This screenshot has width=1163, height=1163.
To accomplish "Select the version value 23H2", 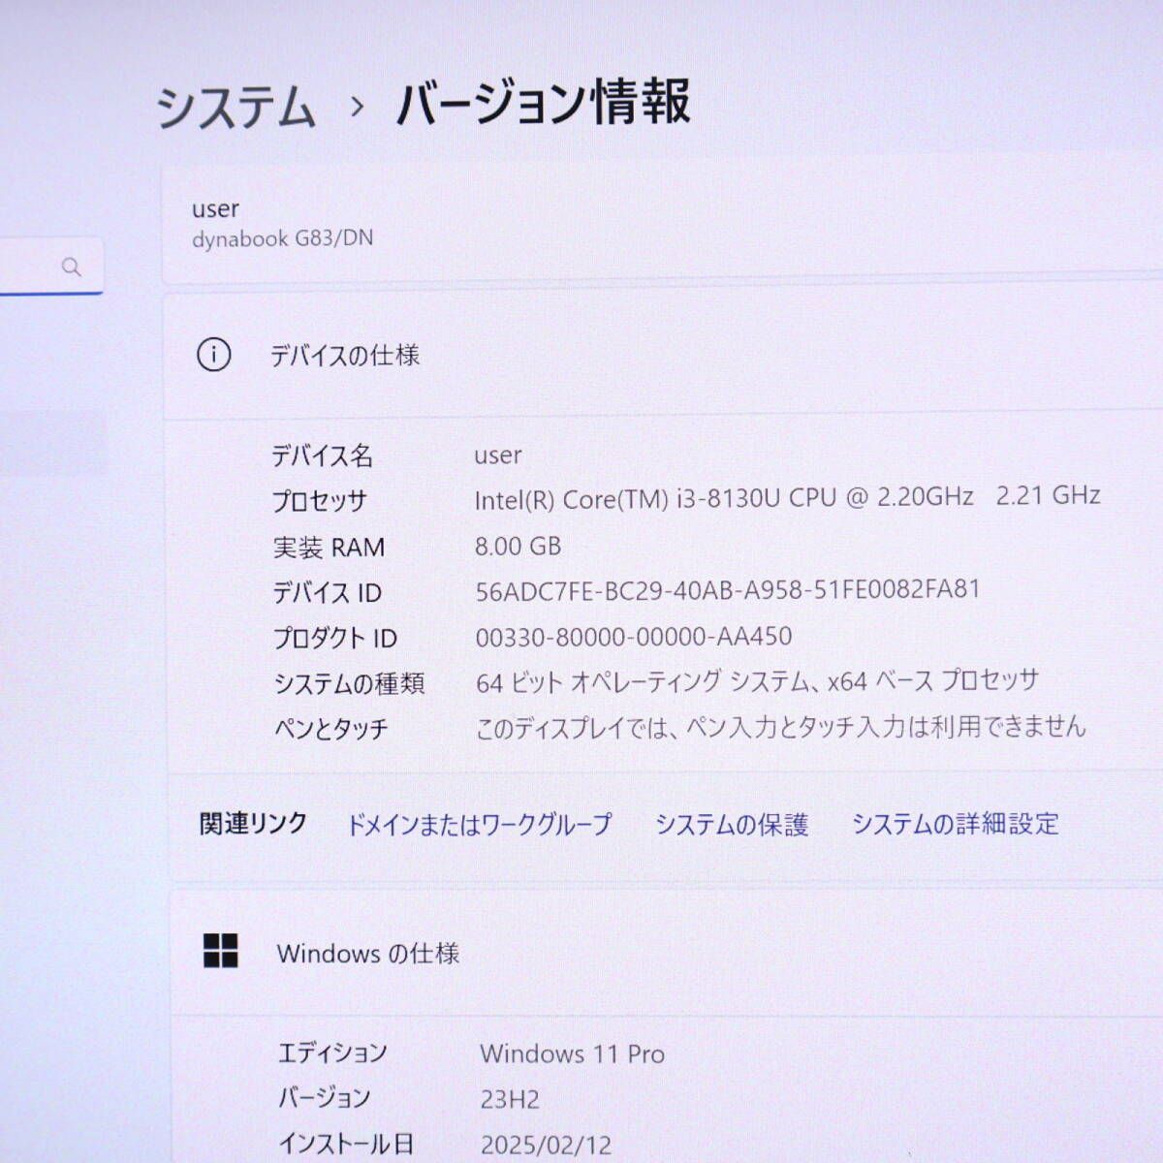I will point(510,1099).
